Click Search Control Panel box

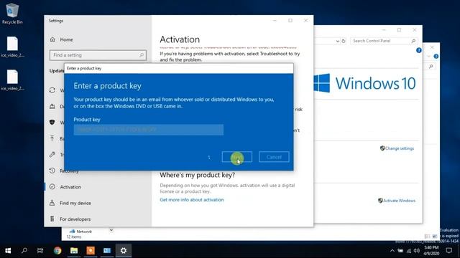click(x=383, y=41)
